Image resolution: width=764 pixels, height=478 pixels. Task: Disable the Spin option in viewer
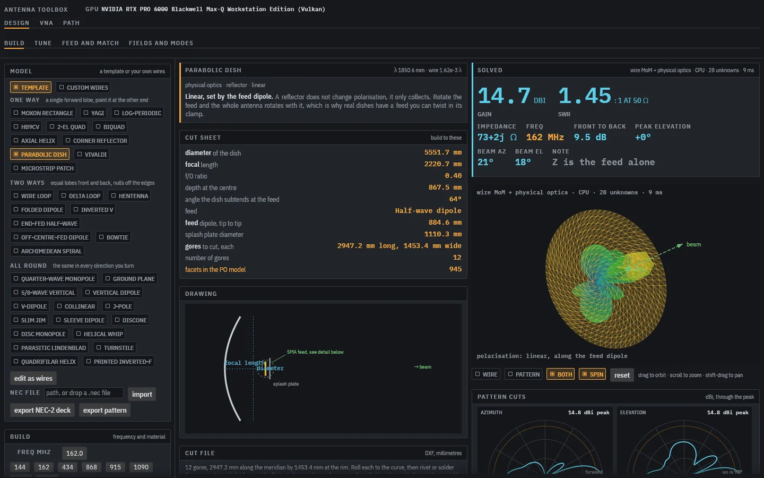click(x=593, y=374)
